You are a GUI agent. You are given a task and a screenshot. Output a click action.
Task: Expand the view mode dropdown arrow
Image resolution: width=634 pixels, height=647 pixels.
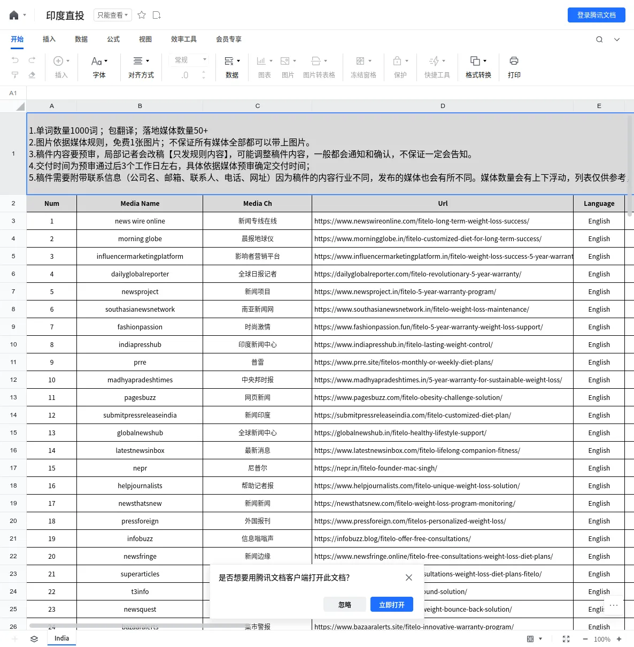point(540,639)
